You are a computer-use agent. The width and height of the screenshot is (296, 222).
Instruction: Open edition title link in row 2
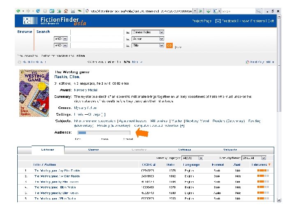[x=57, y=176]
